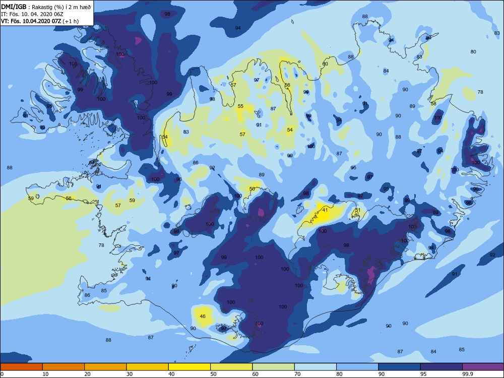
Task: Click the bright yellow 40–50 legend swatch
Action: [x=190, y=367]
